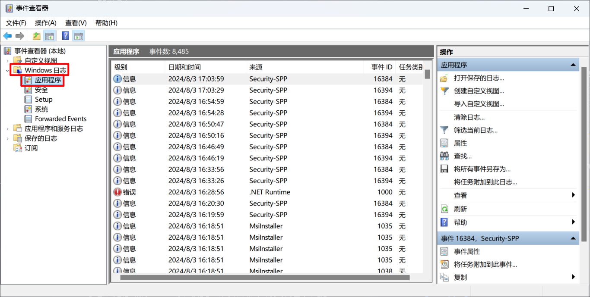Viewport: 590px width, 297px height.
Task: Open the 操作(A) menu
Action: tap(46, 23)
